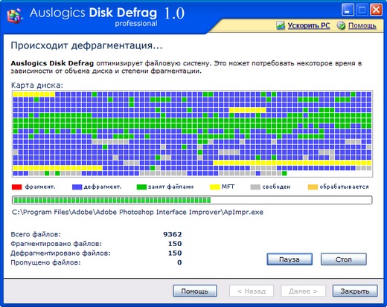Click the "Происходит дефрагментация..." heading
This screenshot has height=307, width=387.
[86, 46]
